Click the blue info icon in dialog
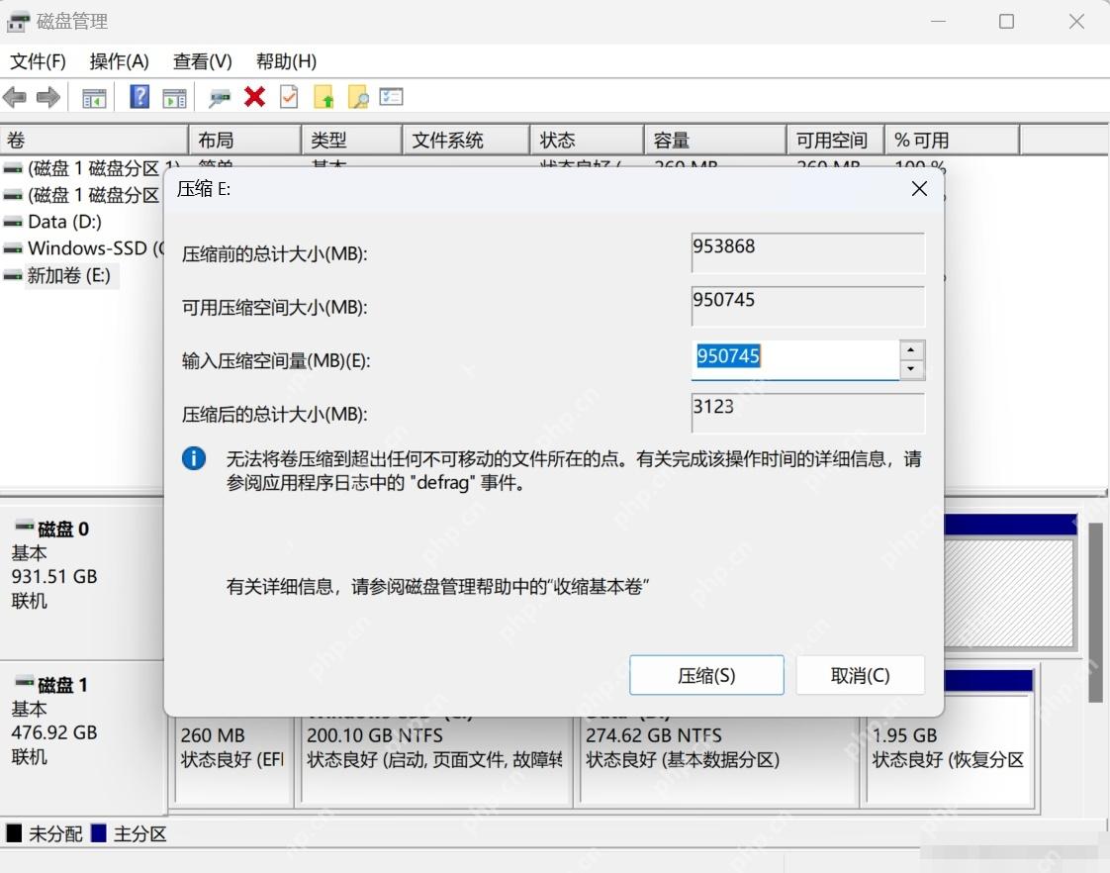Image resolution: width=1110 pixels, height=873 pixels. 194,458
